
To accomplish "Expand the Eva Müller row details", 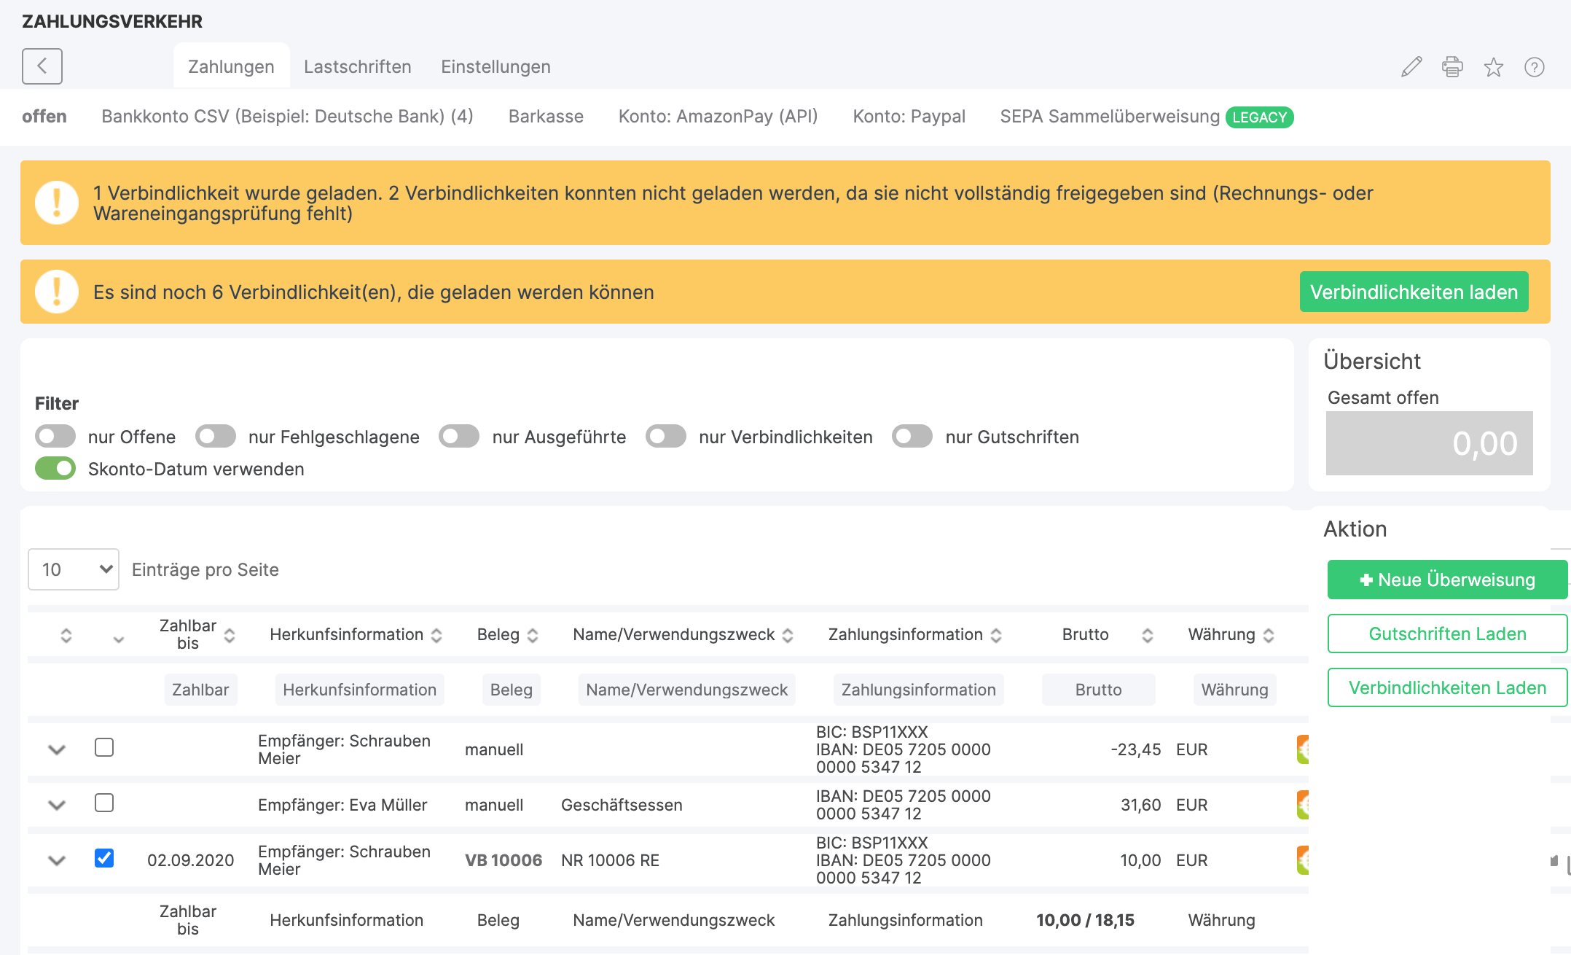I will coord(57,805).
